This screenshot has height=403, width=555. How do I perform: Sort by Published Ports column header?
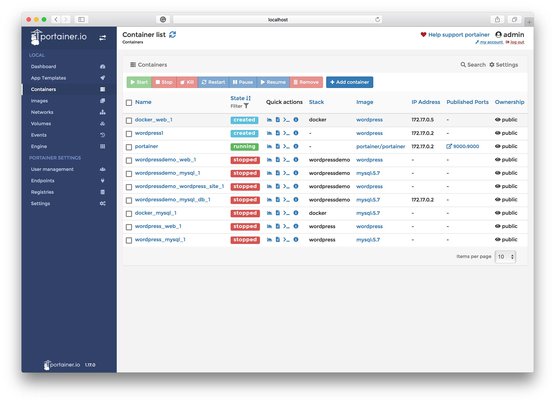[x=467, y=102]
